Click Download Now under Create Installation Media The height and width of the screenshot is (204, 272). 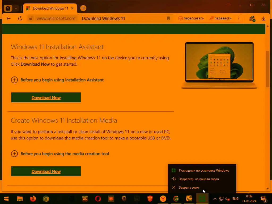point(46,171)
